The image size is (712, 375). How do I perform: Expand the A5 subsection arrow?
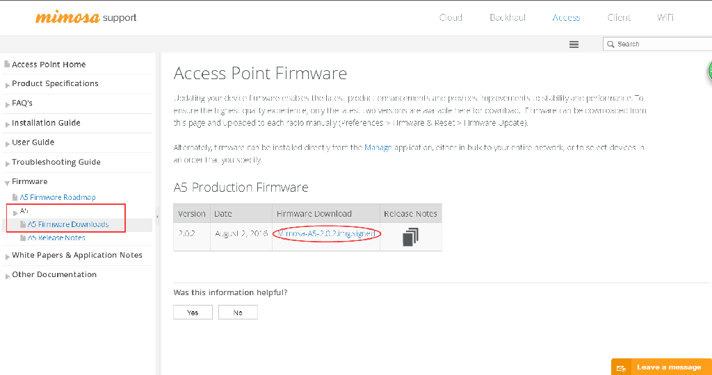pyautogui.click(x=15, y=212)
